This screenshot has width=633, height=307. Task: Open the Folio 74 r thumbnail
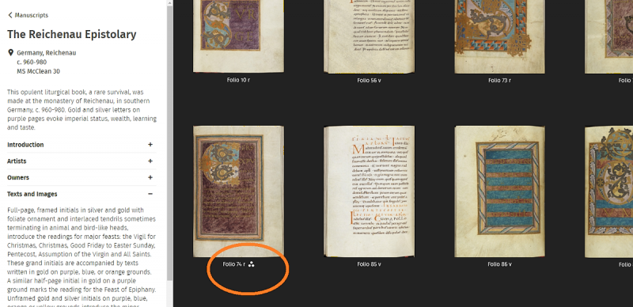(x=238, y=191)
